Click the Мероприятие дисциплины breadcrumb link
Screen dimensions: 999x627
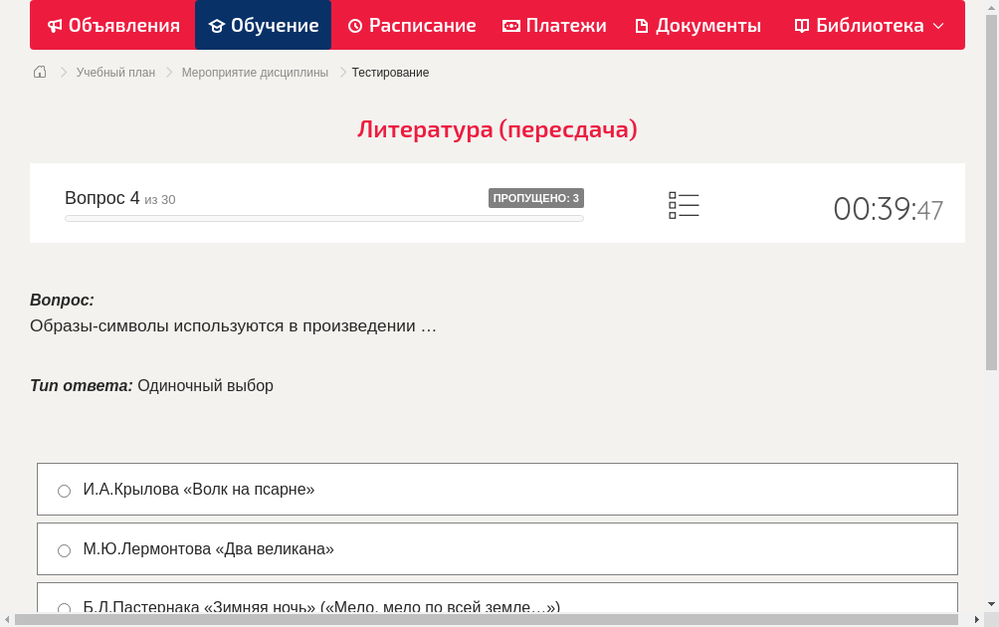(x=254, y=72)
